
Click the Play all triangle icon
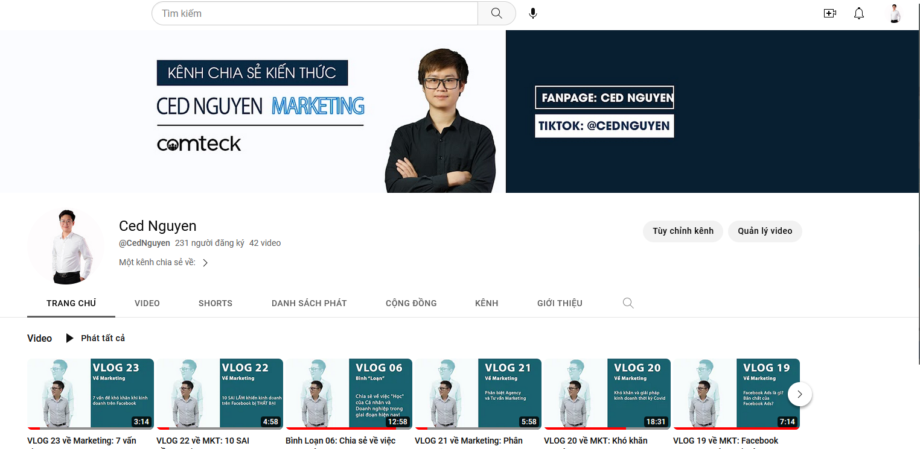pos(70,338)
